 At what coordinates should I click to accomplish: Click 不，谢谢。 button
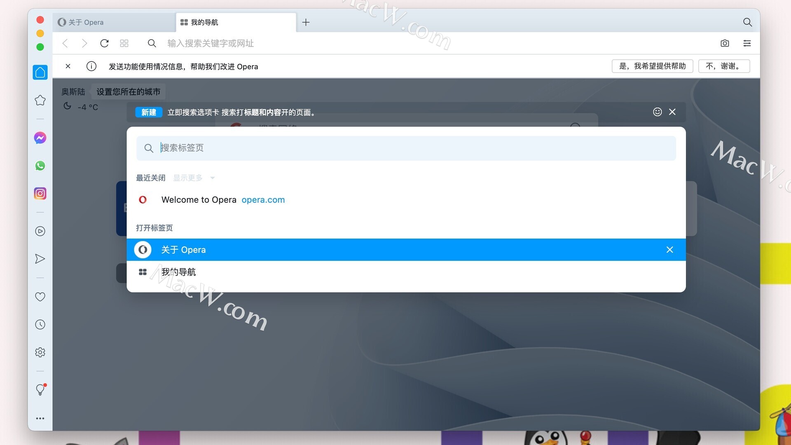[724, 66]
